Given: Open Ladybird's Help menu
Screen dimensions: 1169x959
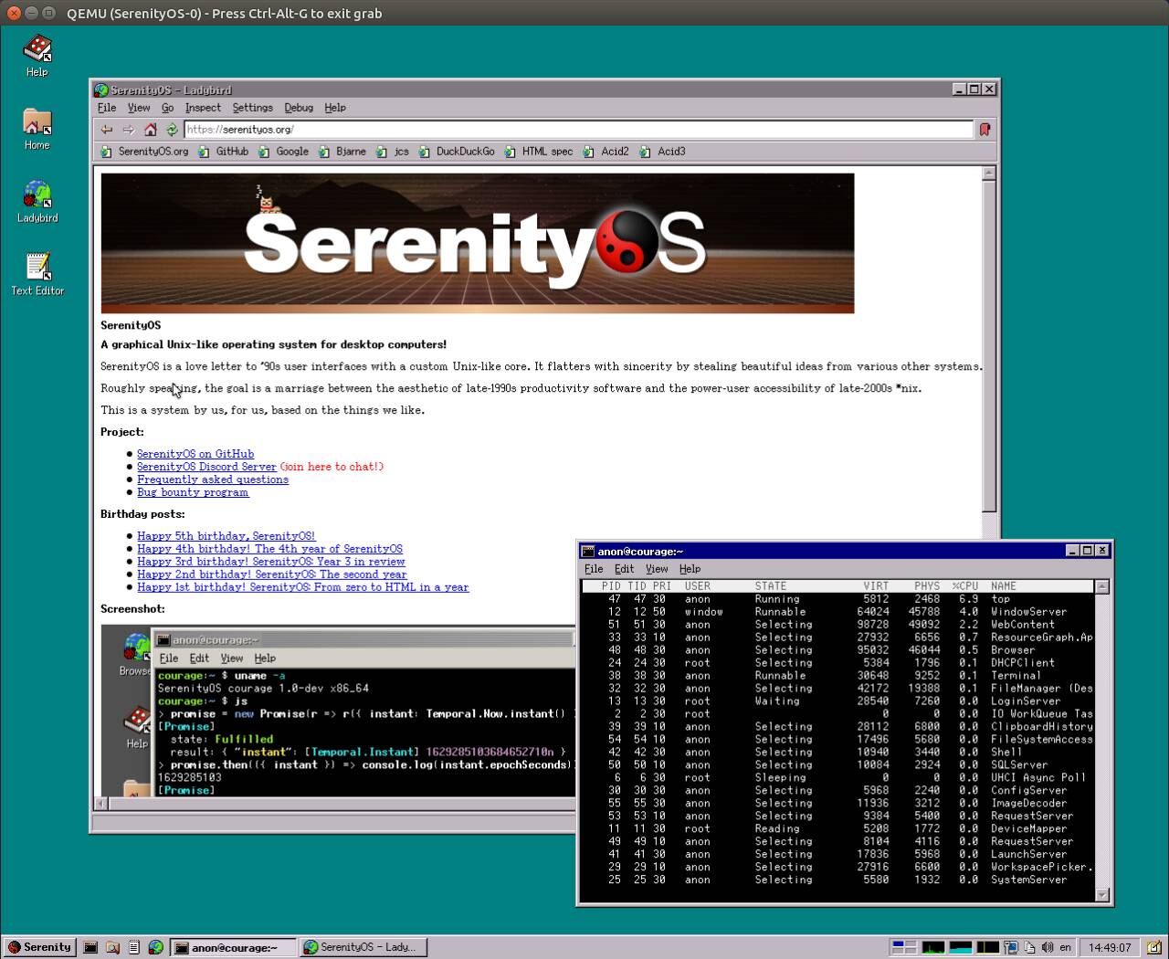Looking at the screenshot, I should click(x=335, y=108).
